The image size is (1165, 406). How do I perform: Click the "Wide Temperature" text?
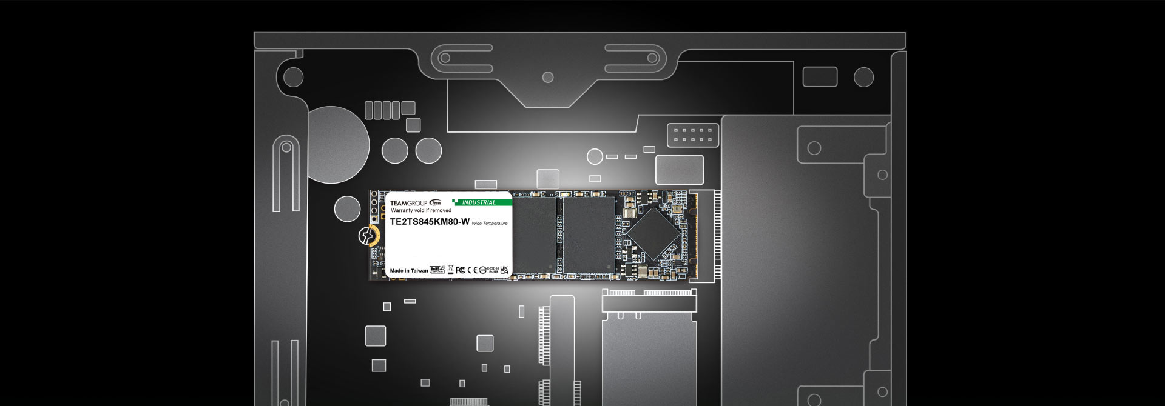coord(490,224)
